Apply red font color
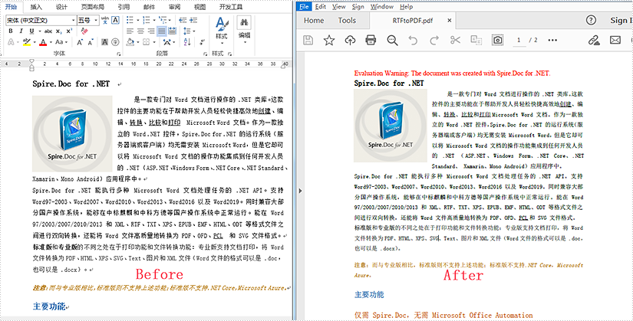The height and width of the screenshot is (321, 633). point(43,42)
